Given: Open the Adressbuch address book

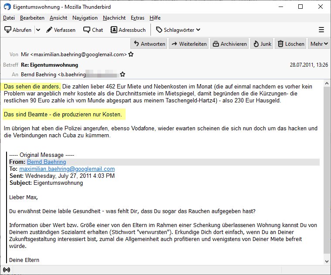Looking at the screenshot, I should click(128, 30).
